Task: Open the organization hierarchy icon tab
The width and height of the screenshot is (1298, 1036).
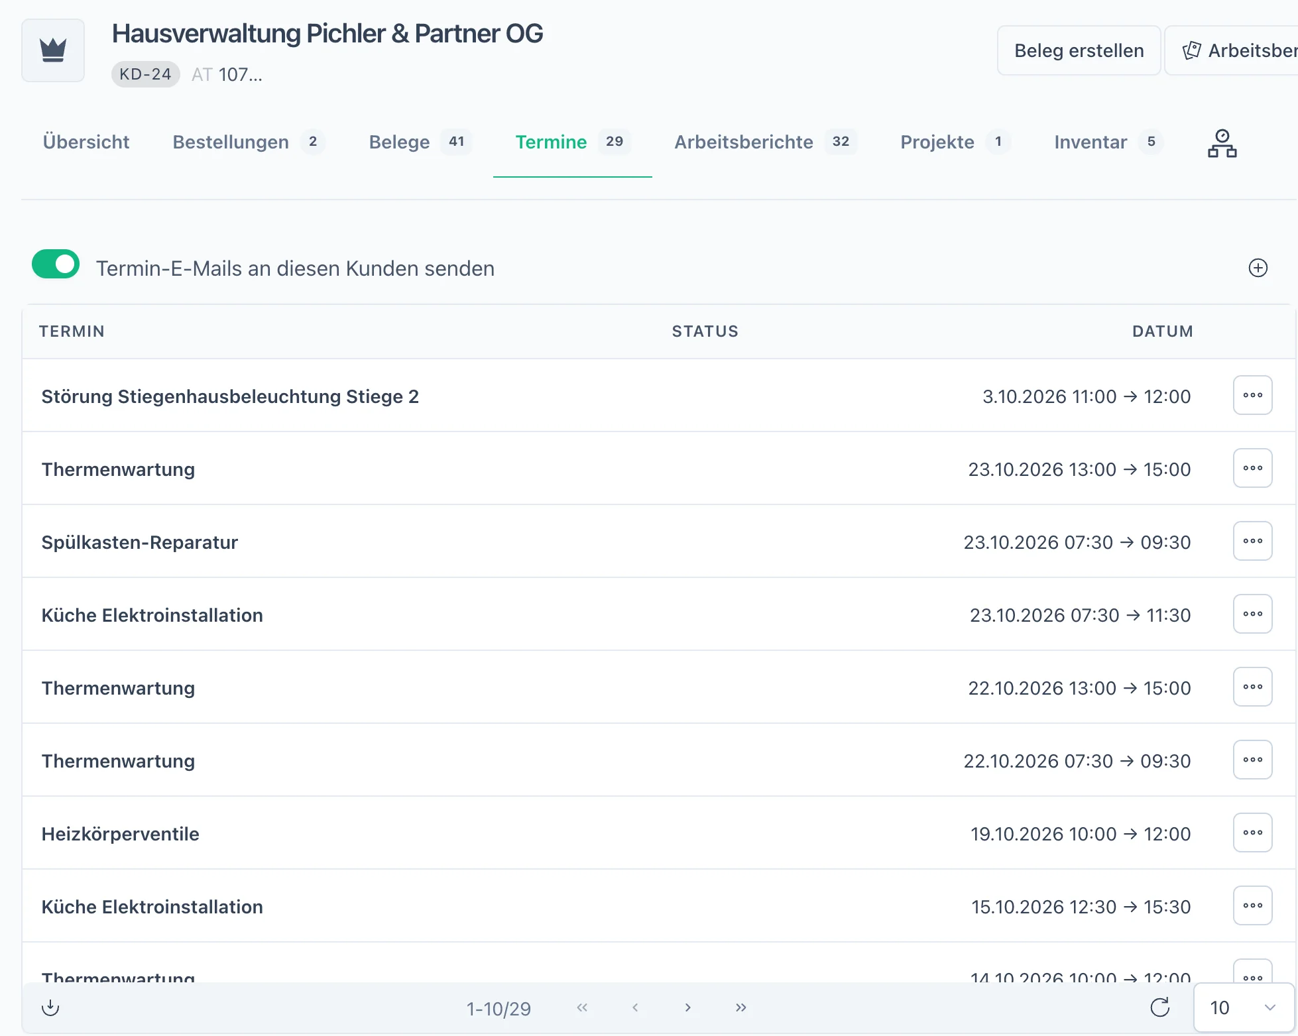Action: [1222, 143]
